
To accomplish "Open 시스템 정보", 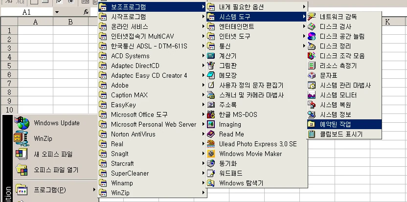I will (x=344, y=114).
